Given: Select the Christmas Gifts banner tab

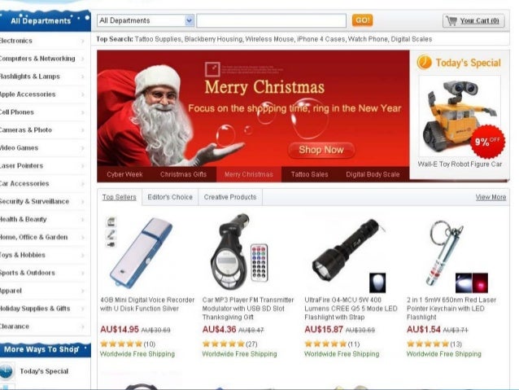Looking at the screenshot, I should point(183,174).
